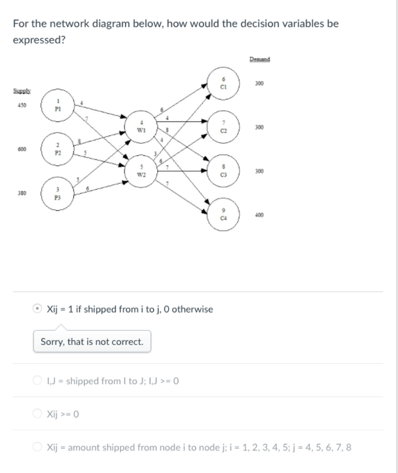This screenshot has width=398, height=473.
Task: Click the C1 customer node circle
Action: click(223, 83)
